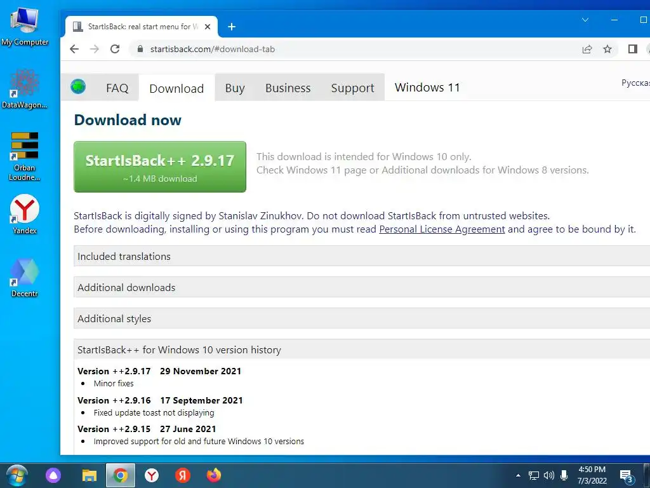Screen dimensions: 650x488
Task: Collapse Windows 10 version history section
Action: [x=361, y=349]
